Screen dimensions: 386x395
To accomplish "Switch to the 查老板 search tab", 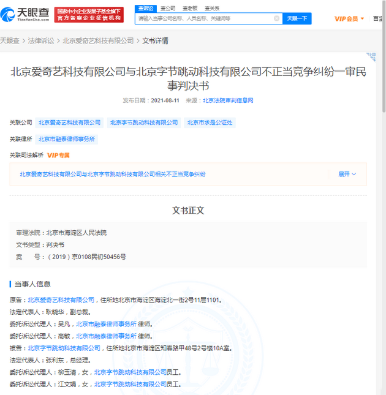I will click(x=190, y=9).
